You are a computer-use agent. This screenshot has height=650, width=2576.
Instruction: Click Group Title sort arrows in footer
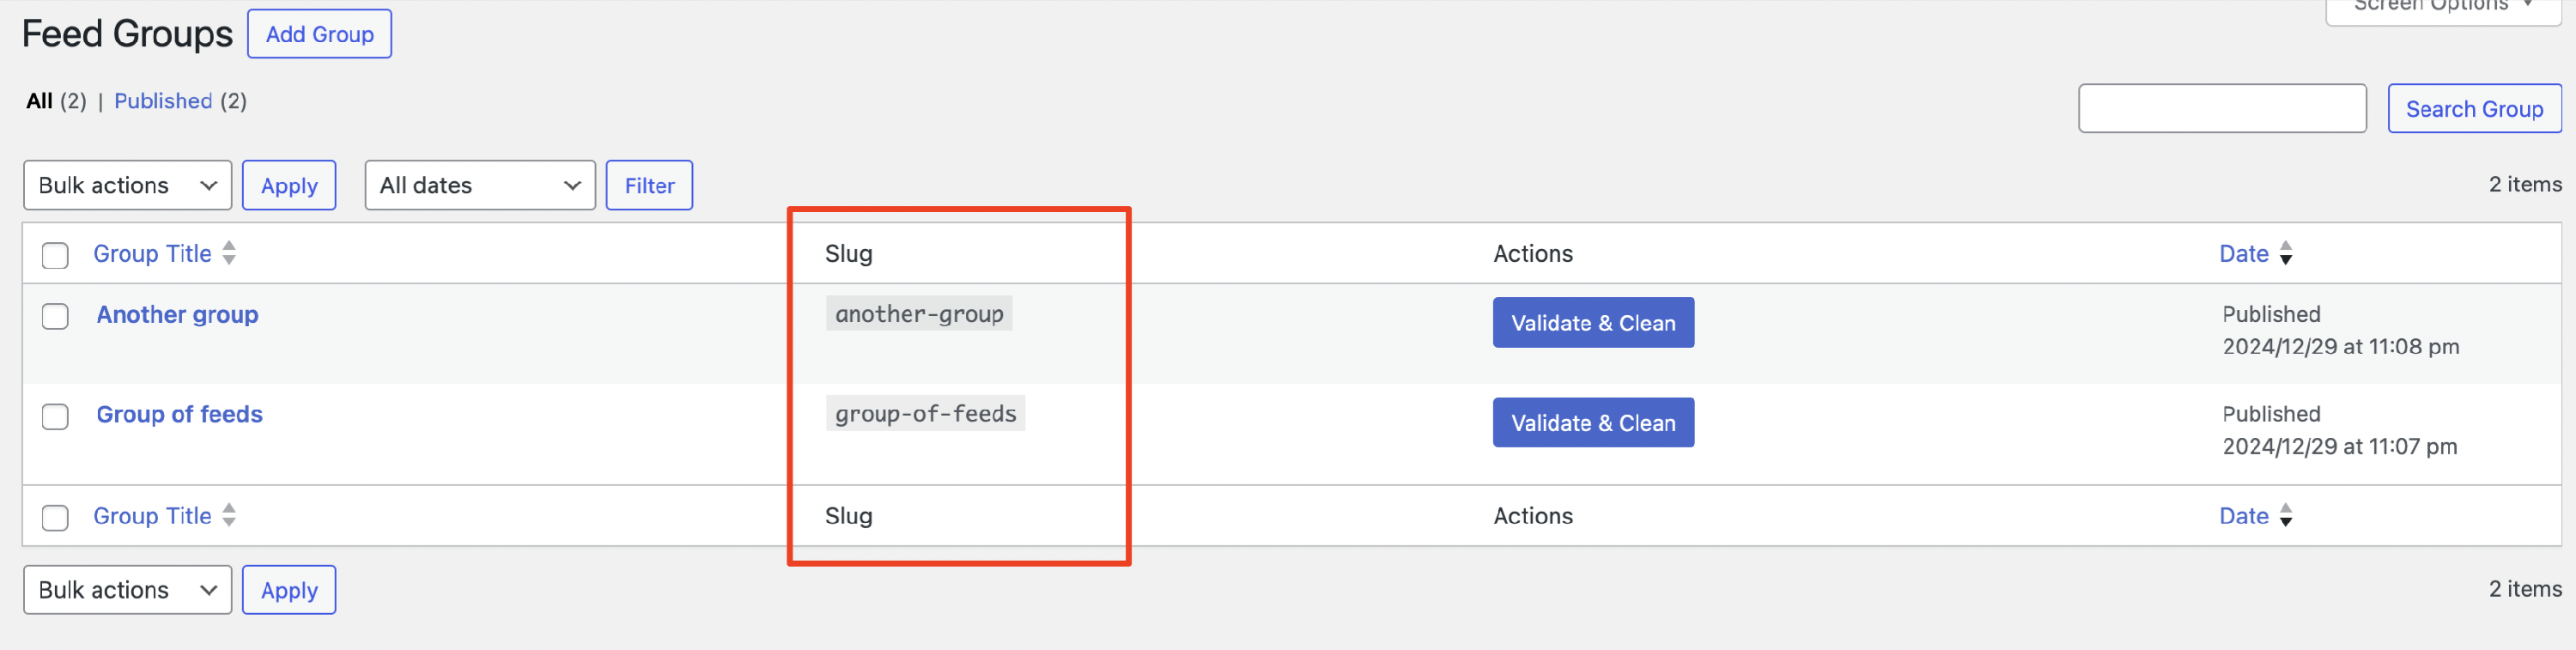coord(229,515)
